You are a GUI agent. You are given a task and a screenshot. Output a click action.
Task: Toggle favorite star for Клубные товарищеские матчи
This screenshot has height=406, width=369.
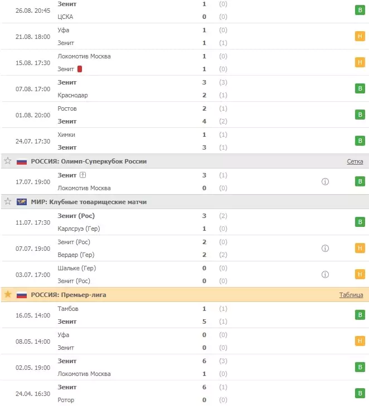click(x=8, y=201)
